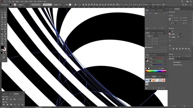Select the Direct Selection tool

pyautogui.click(x=5, y=13)
